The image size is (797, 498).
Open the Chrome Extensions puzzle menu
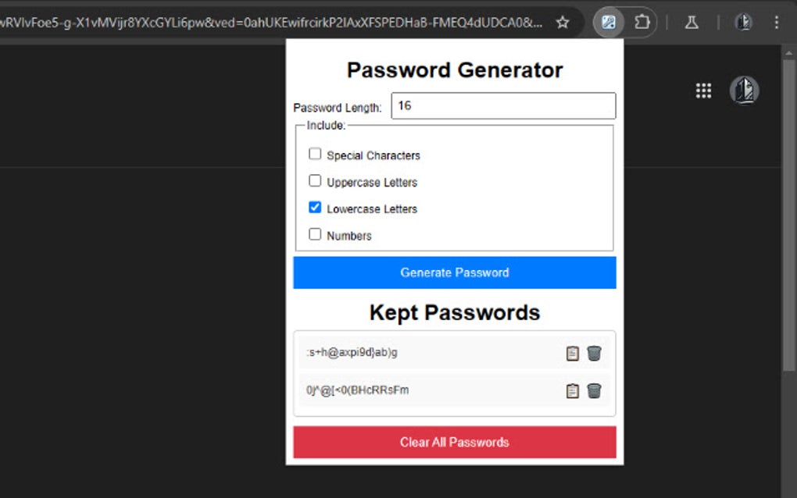tap(642, 23)
